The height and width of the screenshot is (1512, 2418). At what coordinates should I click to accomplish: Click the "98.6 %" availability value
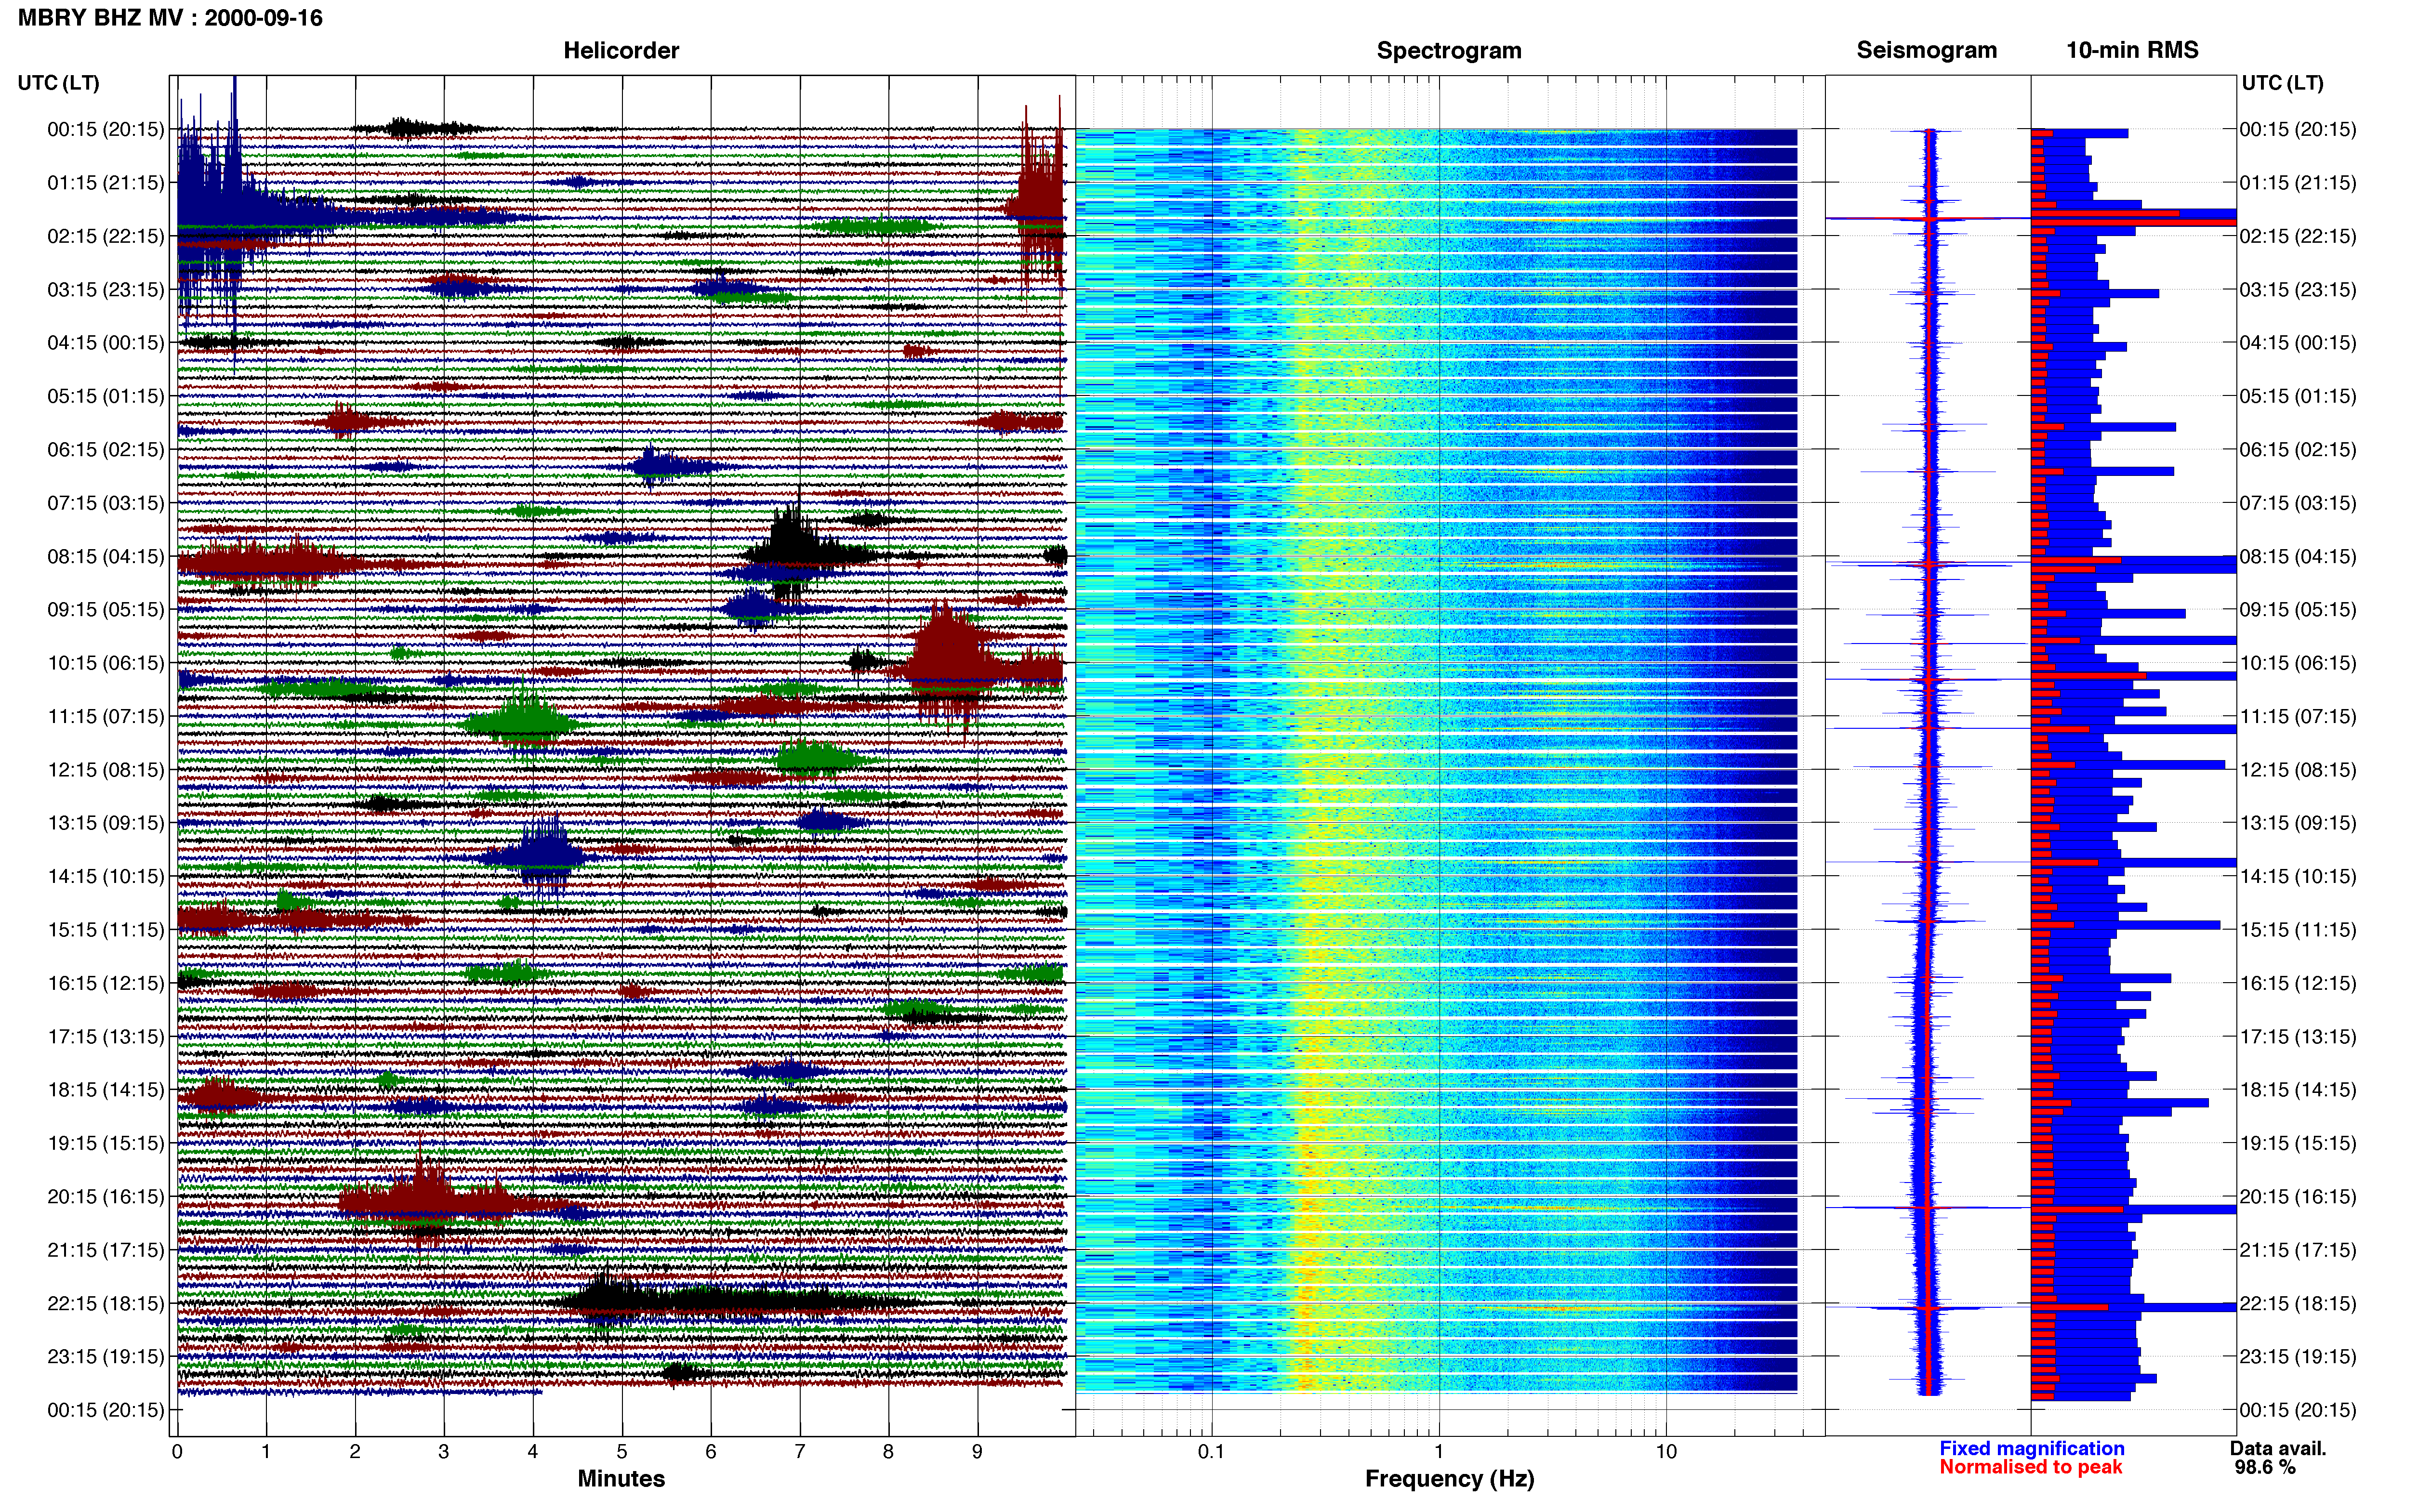point(2265,1467)
